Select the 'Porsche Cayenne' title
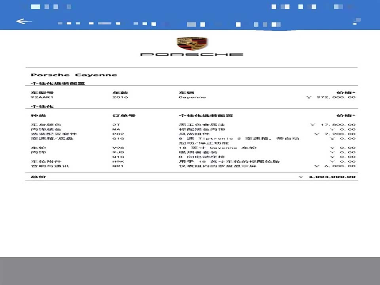Image resolution: width=380 pixels, height=285 pixels. pyautogui.click(x=74, y=75)
